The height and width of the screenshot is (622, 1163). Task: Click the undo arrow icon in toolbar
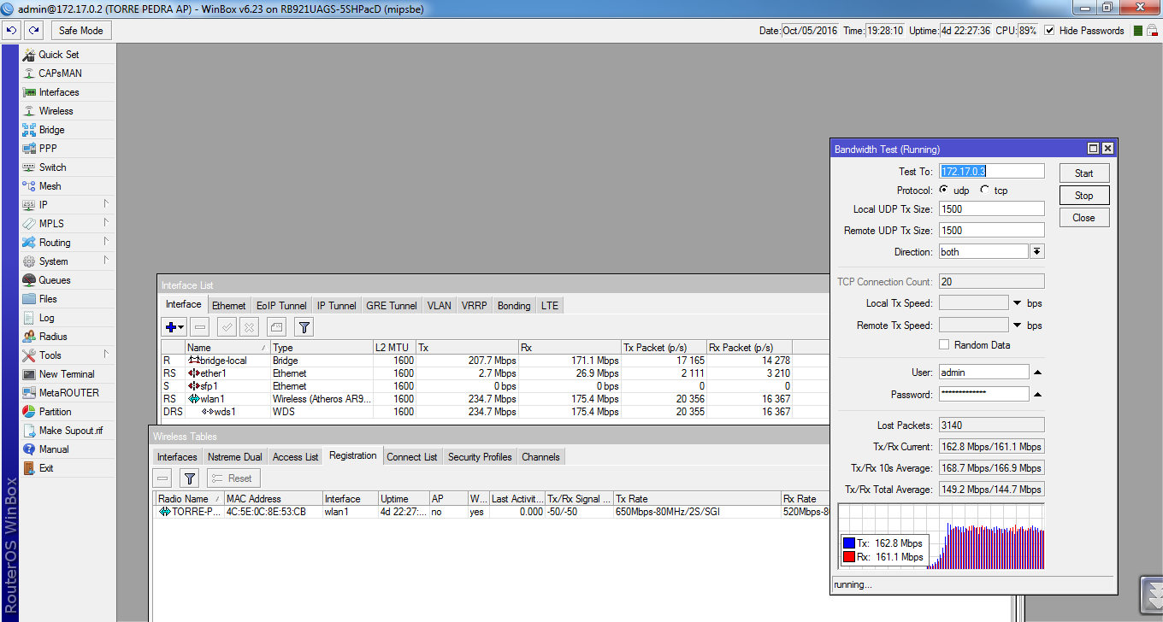point(11,31)
